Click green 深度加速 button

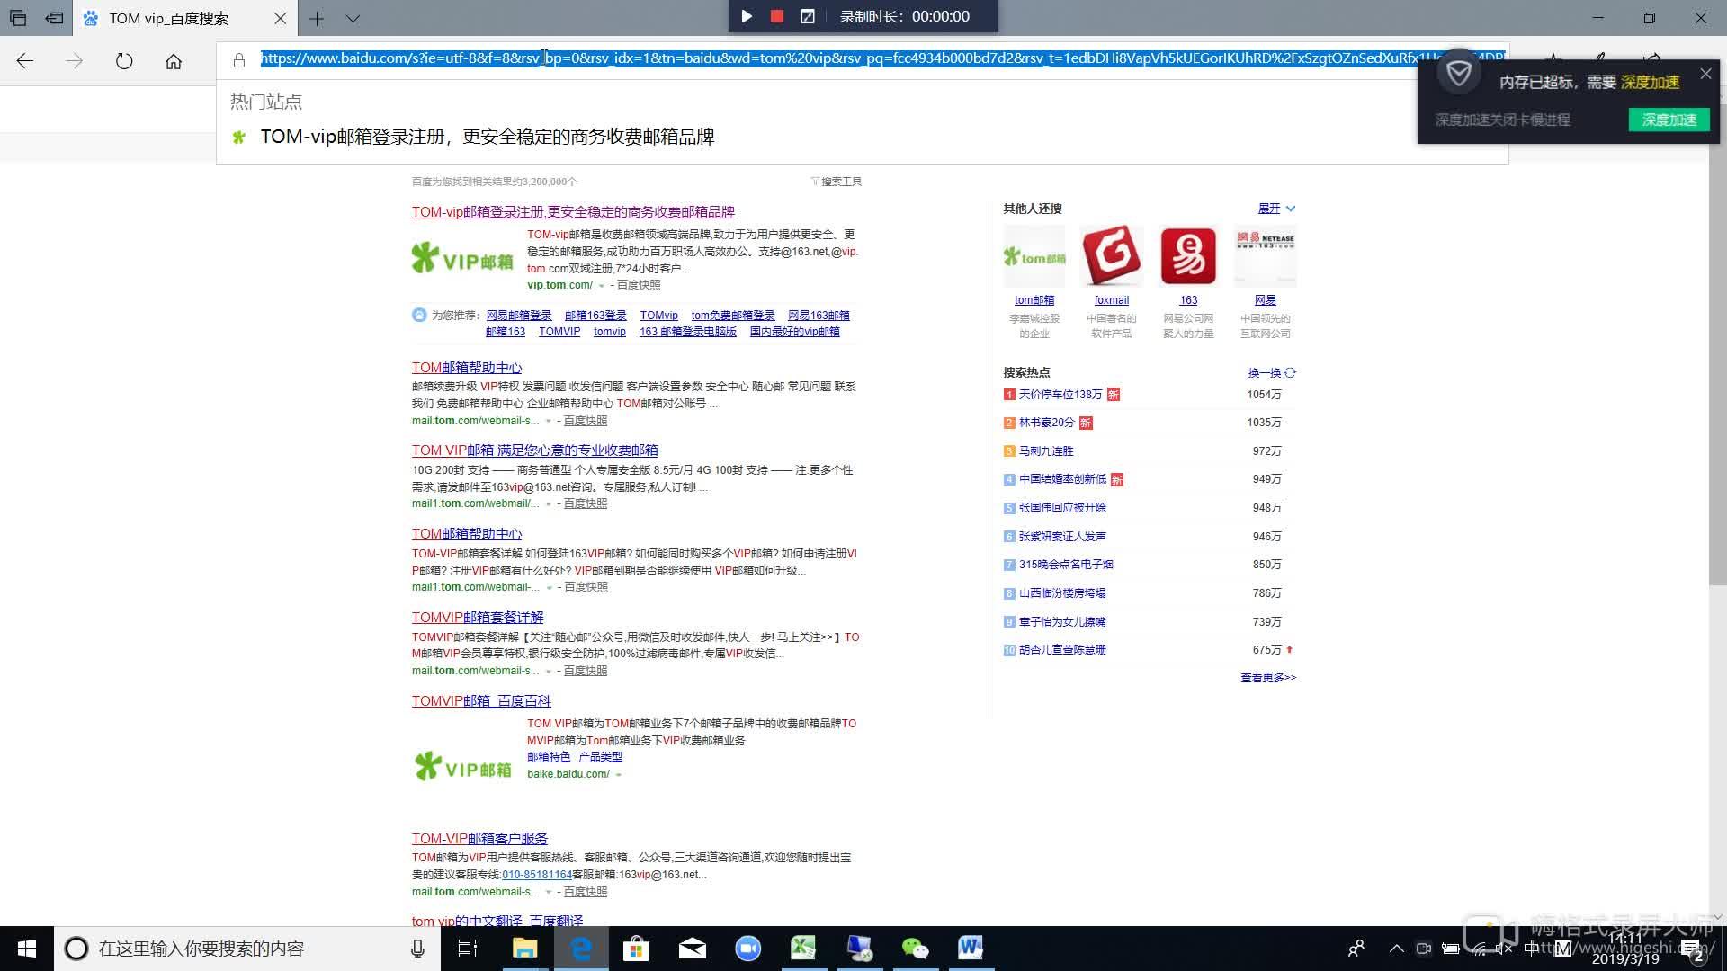(1669, 120)
